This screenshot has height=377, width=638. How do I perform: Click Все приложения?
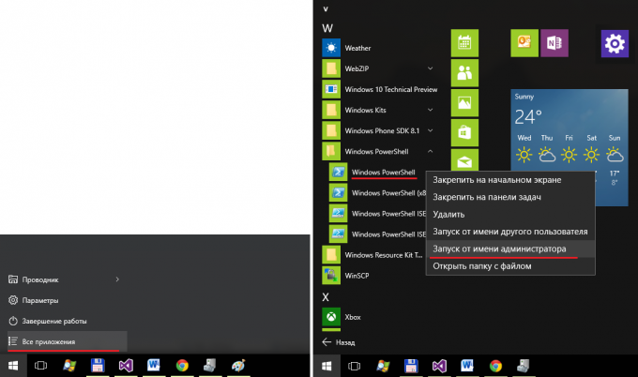pos(68,341)
